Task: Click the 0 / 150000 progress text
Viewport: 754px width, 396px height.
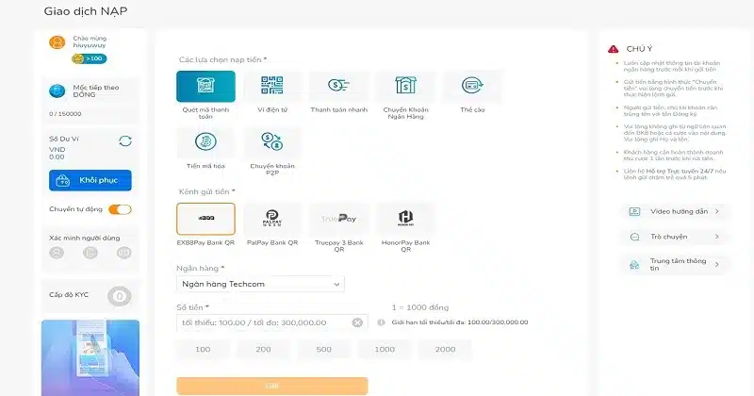Action: tap(65, 114)
